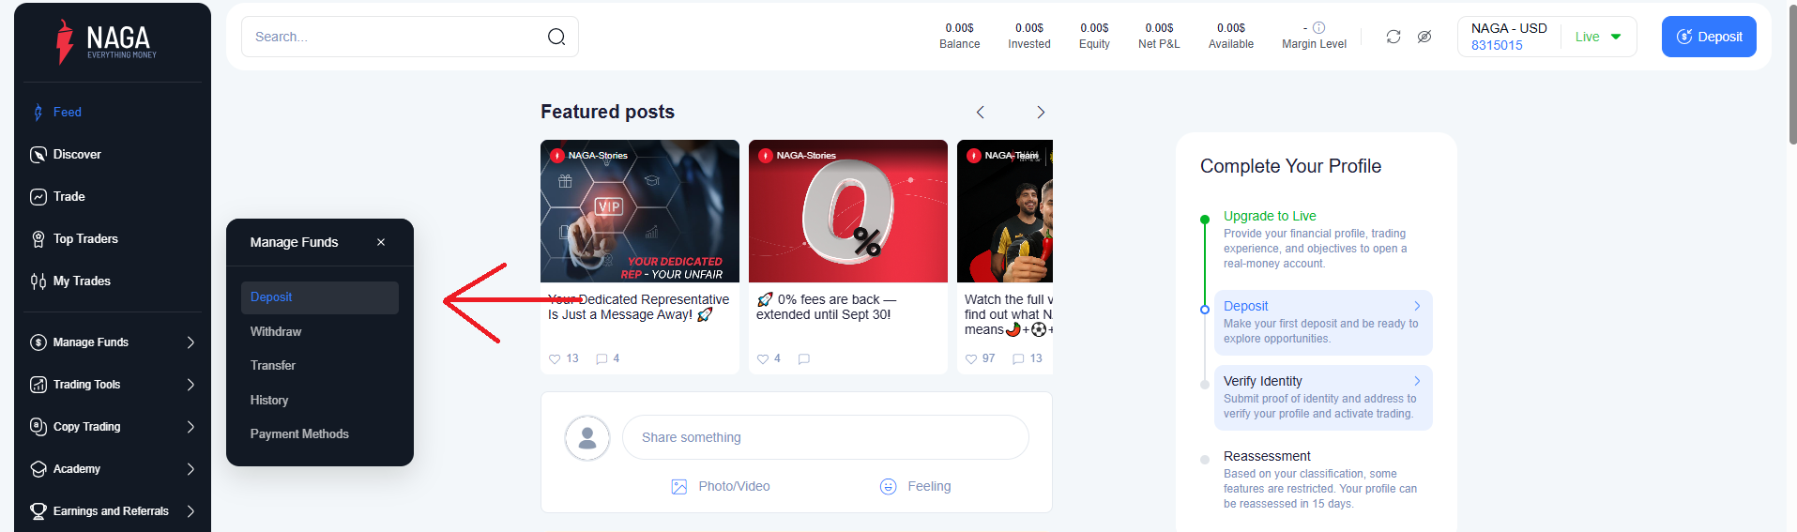1797x532 pixels.
Task: Click the NAGA logo in sidebar
Action: 106,41
